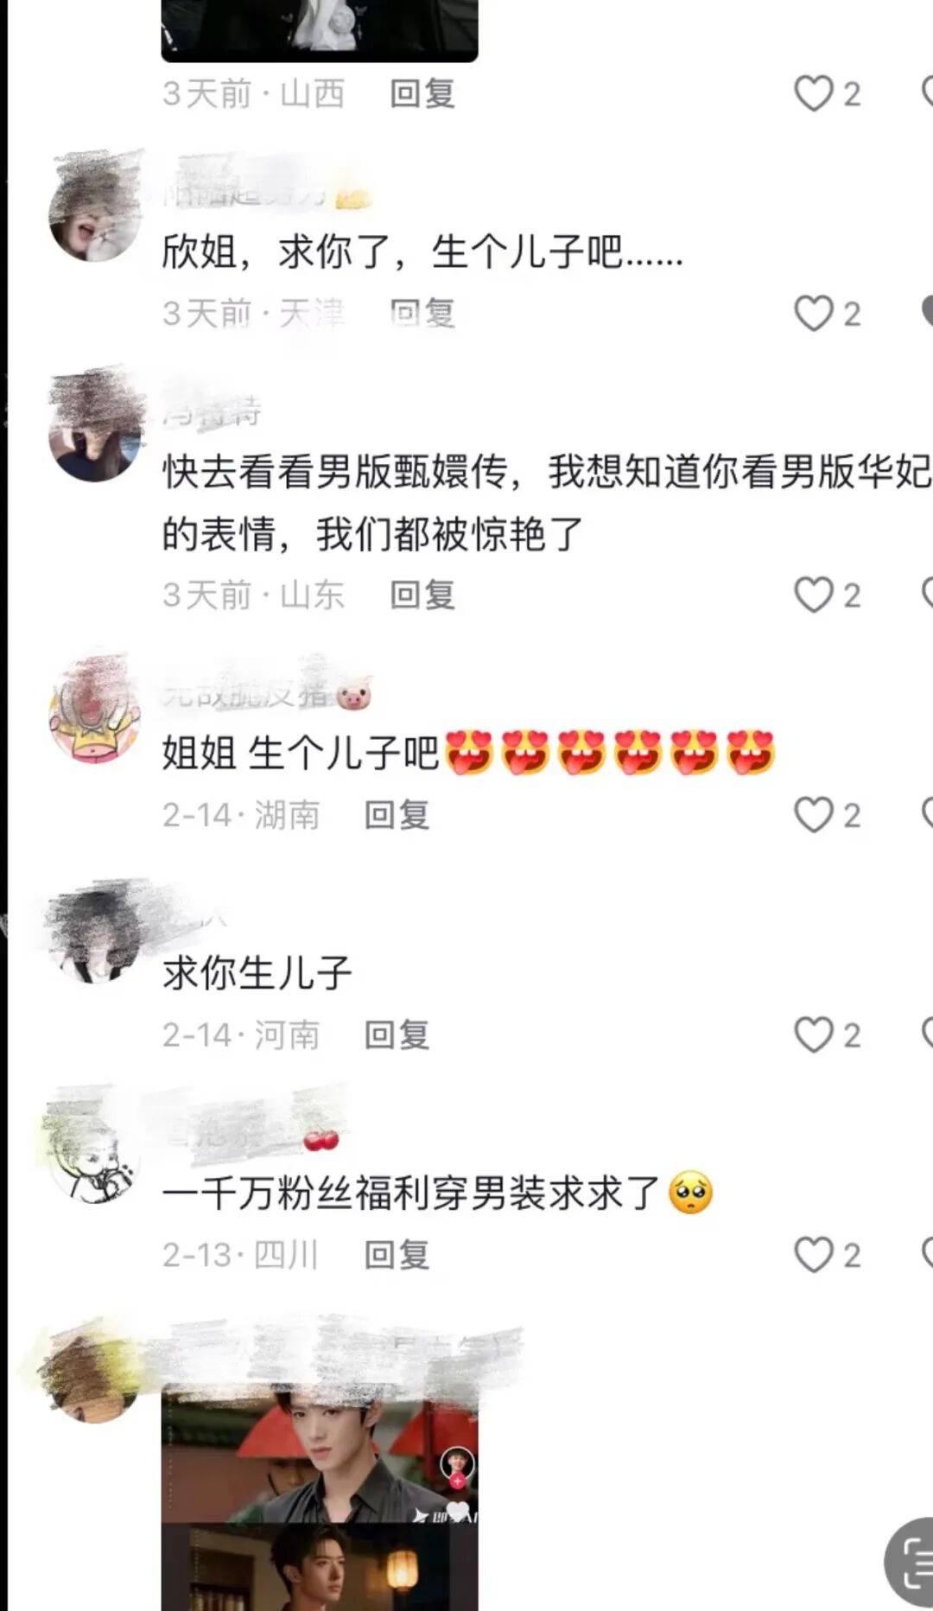Reply to the 天津 comment

[422, 313]
